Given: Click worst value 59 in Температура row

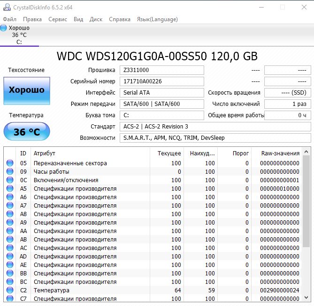Looking at the screenshot, I should click(212, 290).
